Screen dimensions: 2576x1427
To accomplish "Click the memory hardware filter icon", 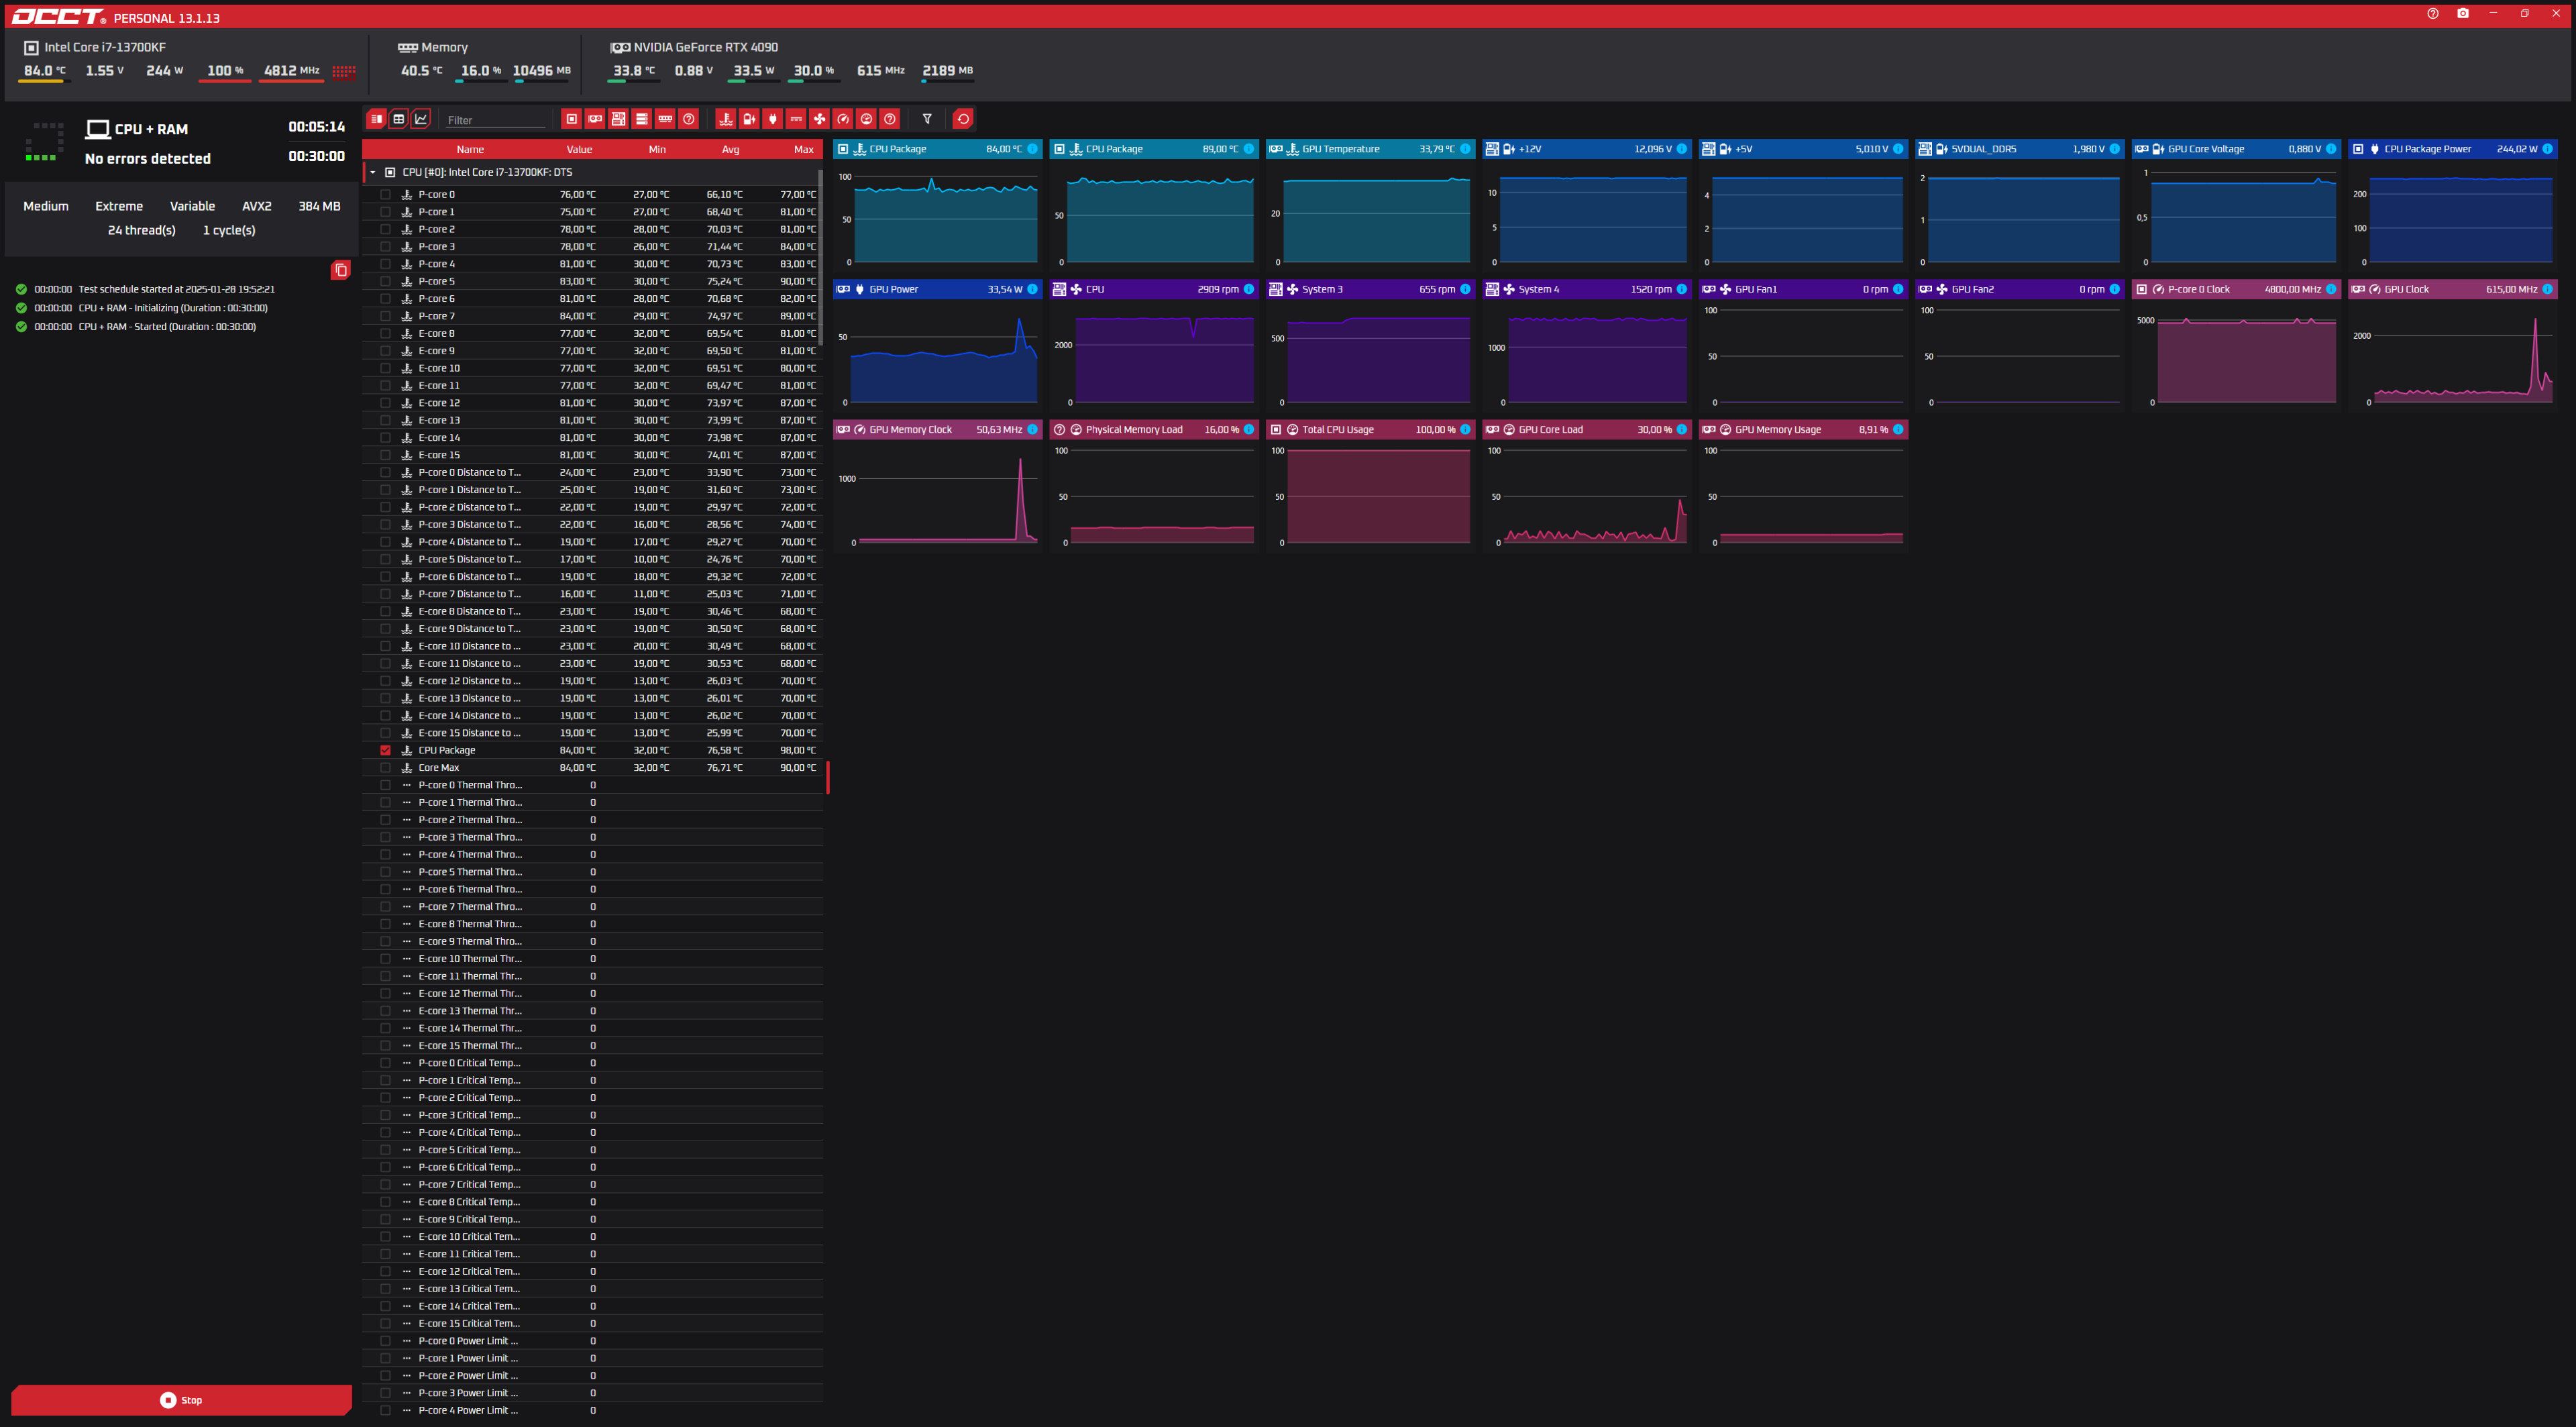I will (x=665, y=119).
